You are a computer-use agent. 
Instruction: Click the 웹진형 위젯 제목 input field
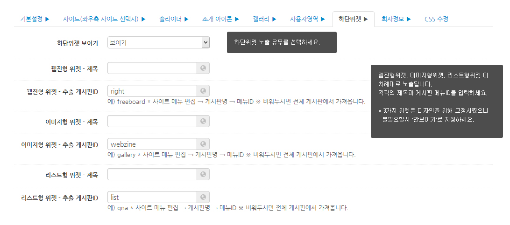152,68
